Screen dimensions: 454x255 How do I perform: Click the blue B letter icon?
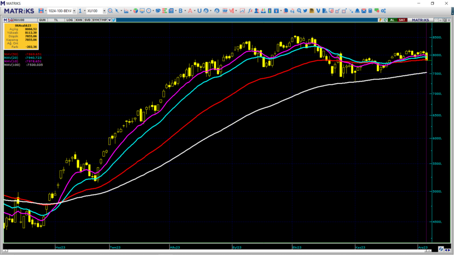pos(180,11)
